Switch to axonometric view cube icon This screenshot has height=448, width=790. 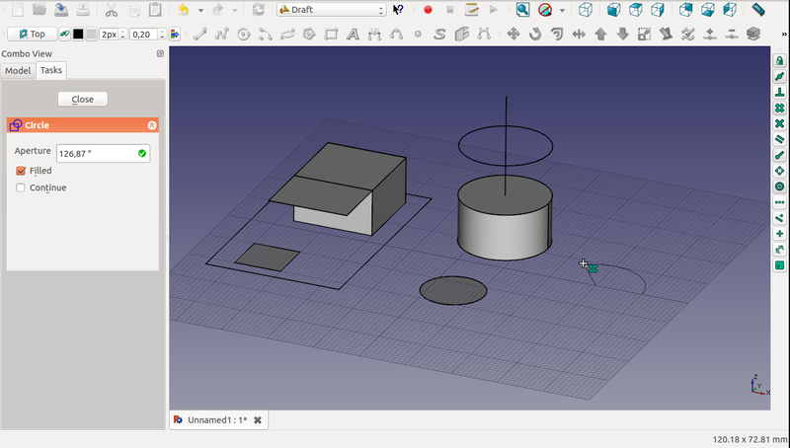point(586,10)
